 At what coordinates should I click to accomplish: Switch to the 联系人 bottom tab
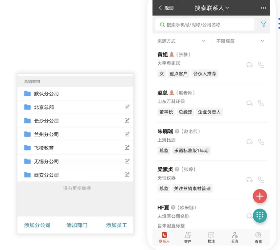tap(164, 238)
